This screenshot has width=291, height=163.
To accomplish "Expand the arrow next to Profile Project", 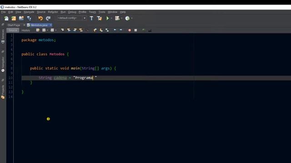I will (132, 18).
